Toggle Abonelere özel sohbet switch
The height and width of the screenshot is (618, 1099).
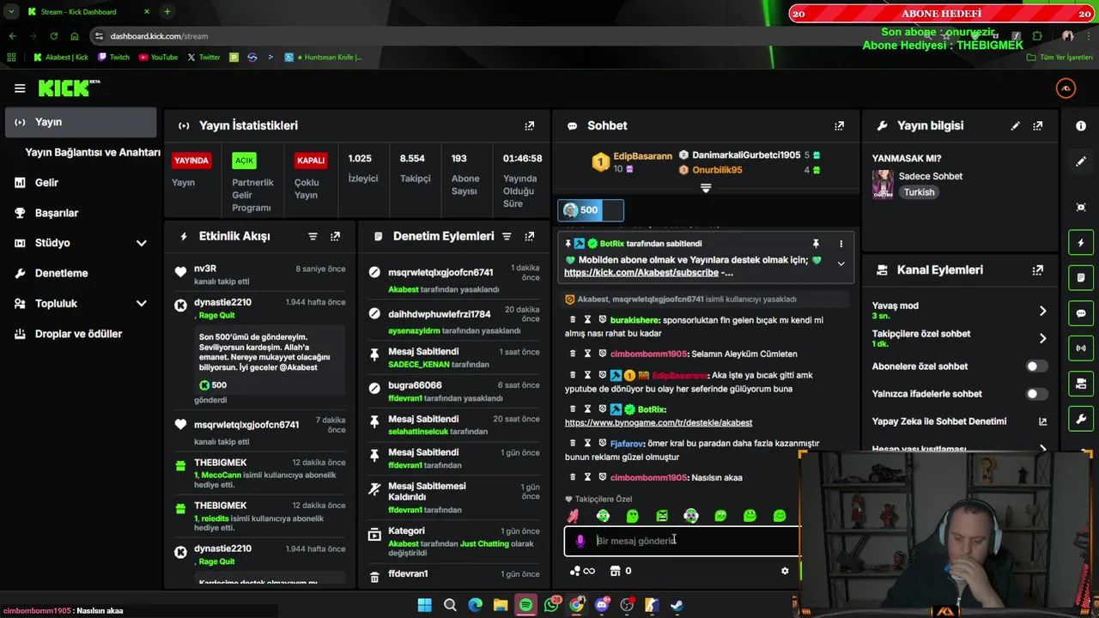click(1037, 367)
